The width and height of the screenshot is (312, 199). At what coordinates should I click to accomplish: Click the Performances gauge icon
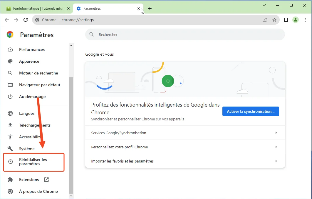click(10, 49)
